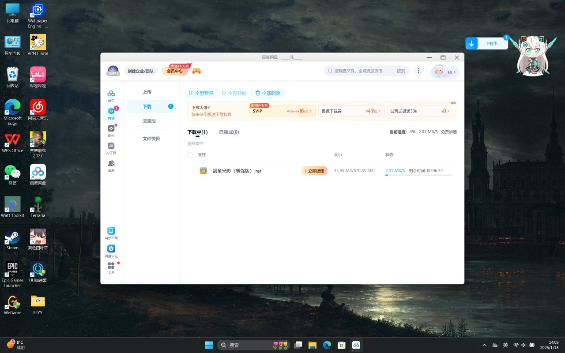This screenshot has width=565, height=353.
Task: Open the WPS Office desktop shortcut
Action: click(12, 142)
